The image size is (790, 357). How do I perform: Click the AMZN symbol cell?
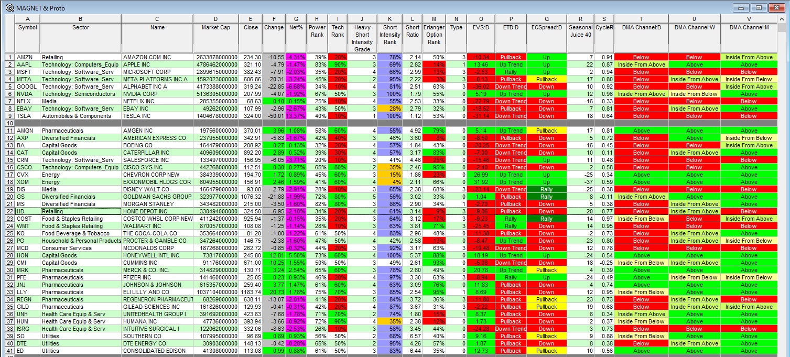click(x=28, y=57)
